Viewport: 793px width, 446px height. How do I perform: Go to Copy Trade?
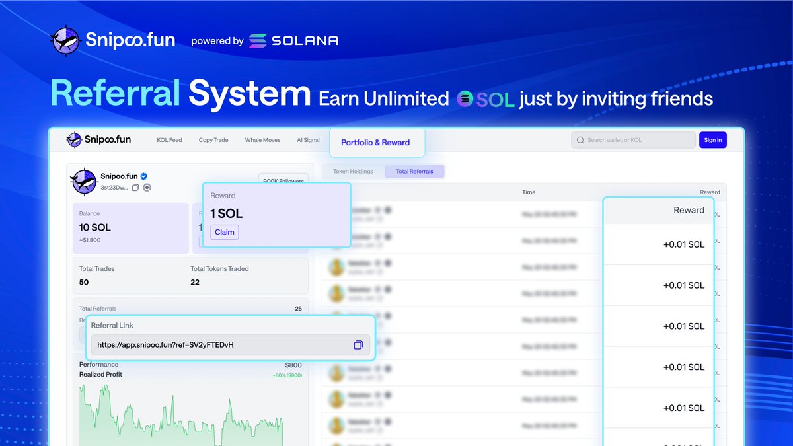(x=213, y=140)
